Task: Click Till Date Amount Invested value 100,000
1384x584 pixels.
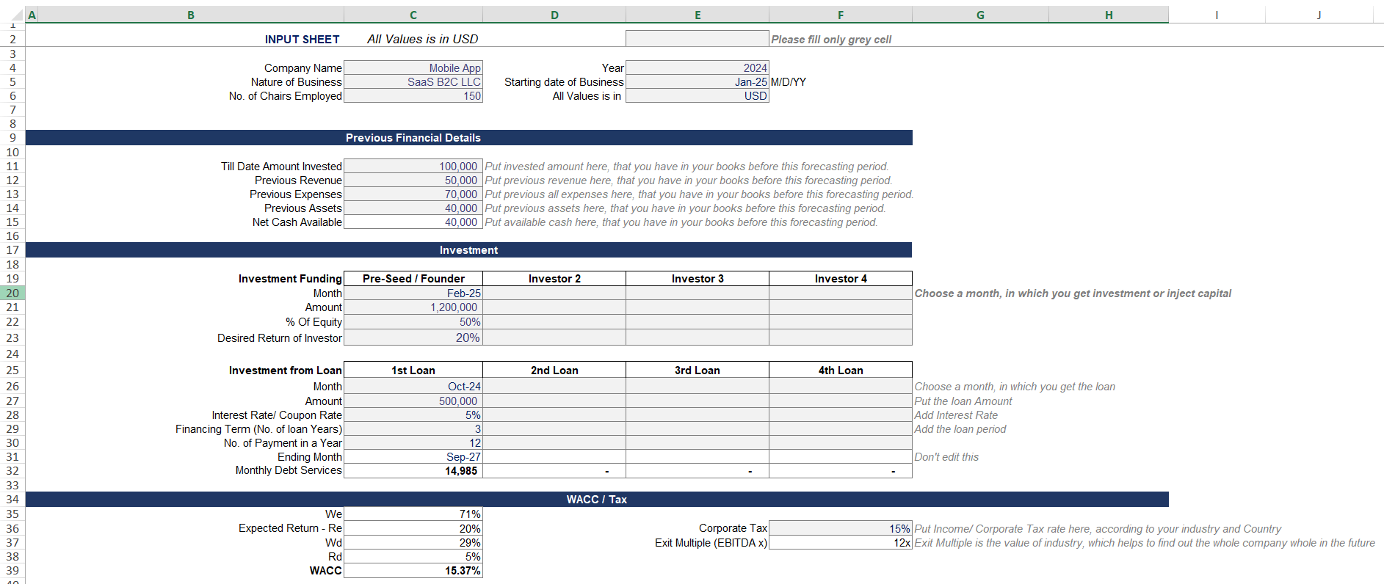Action: click(413, 167)
